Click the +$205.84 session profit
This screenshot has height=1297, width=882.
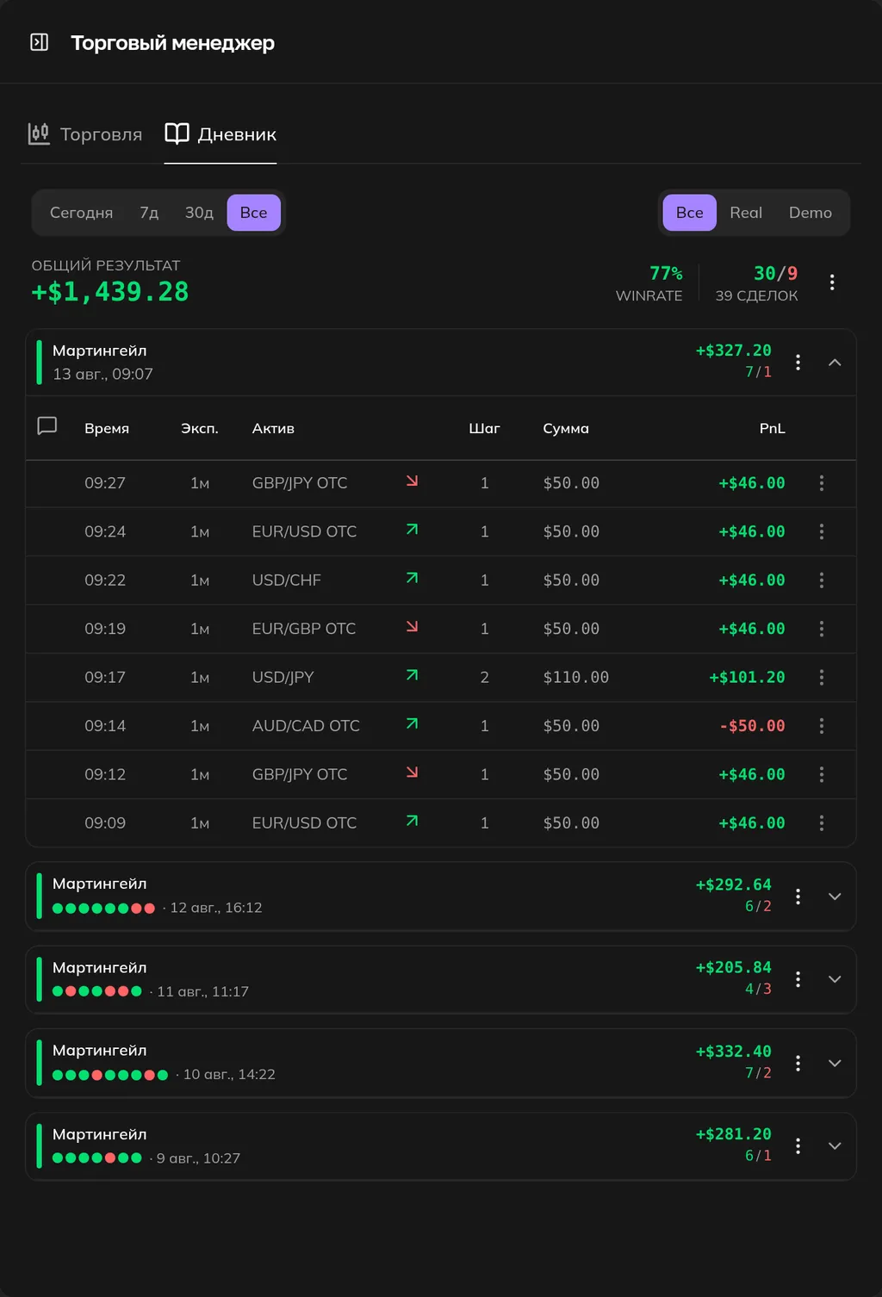click(734, 967)
